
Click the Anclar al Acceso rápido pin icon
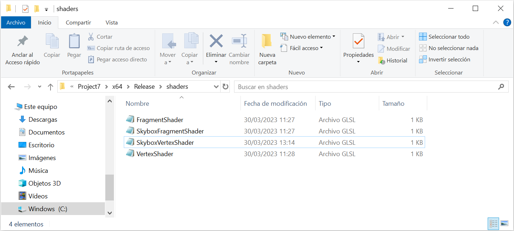(23, 42)
